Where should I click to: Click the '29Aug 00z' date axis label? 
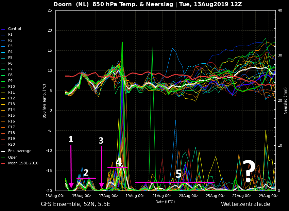268,196
